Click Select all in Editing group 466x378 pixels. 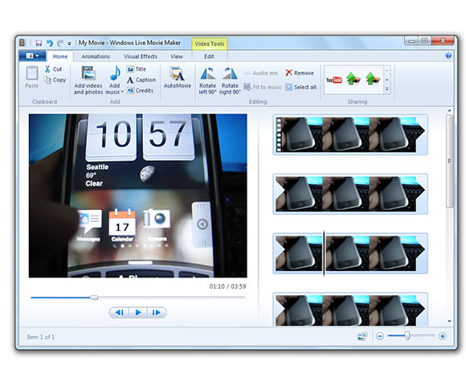pos(300,87)
